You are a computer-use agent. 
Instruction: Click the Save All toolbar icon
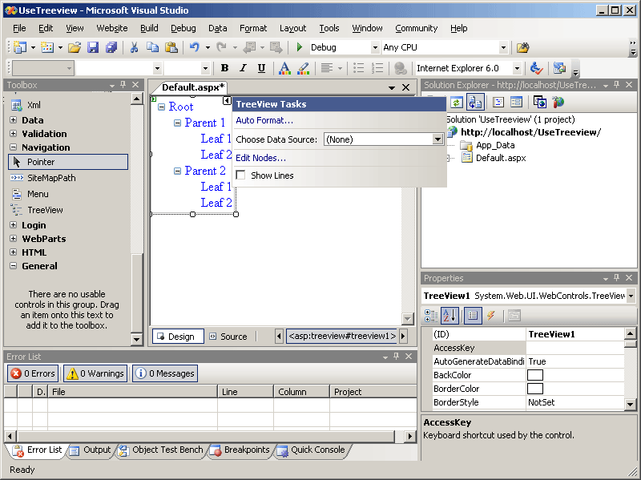click(111, 48)
